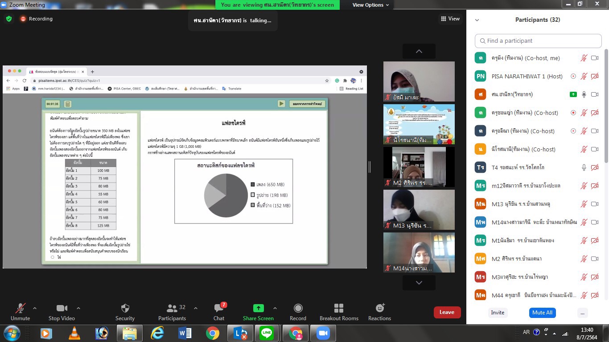Viewport: 609px width, 342px height.
Task: Open the Reactions menu icon
Action: [379, 309]
